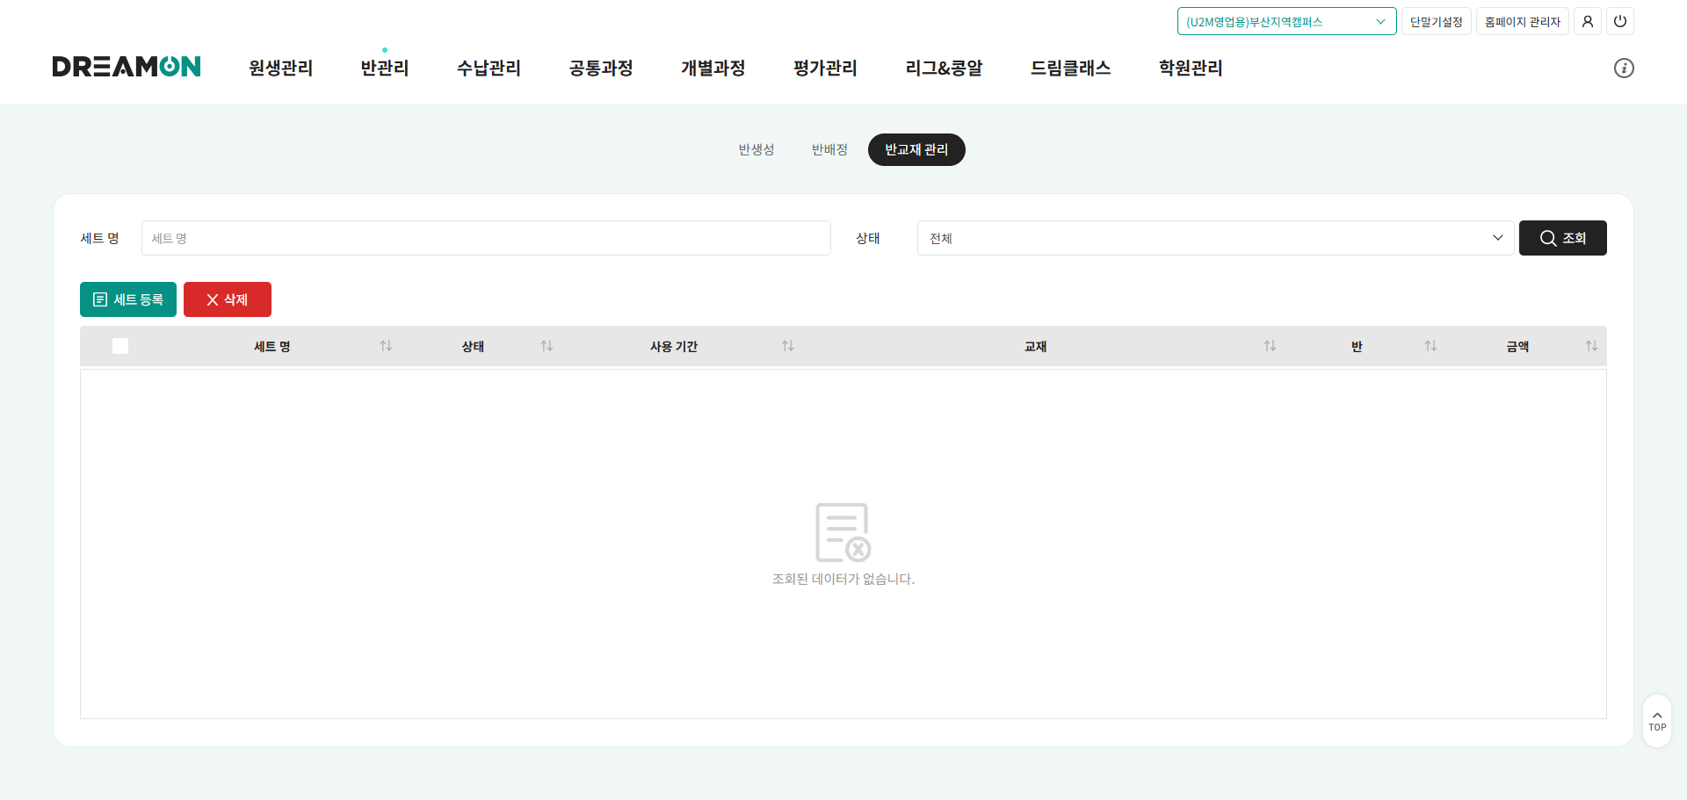Viewport: 1687px width, 800px height.
Task: Open the 학원관리 menu
Action: point(1191,68)
